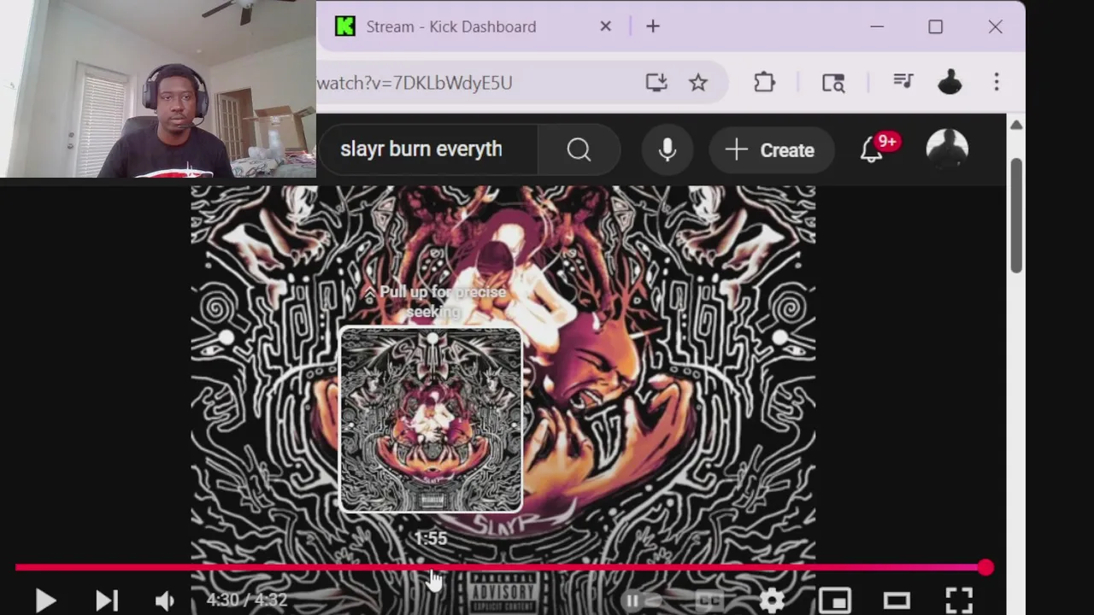Viewport: 1094px width, 615px height.
Task: Open the Chrome three-dot menu
Action: [997, 82]
